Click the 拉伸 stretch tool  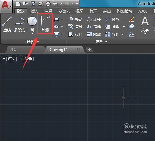pyautogui.click(x=76, y=34)
